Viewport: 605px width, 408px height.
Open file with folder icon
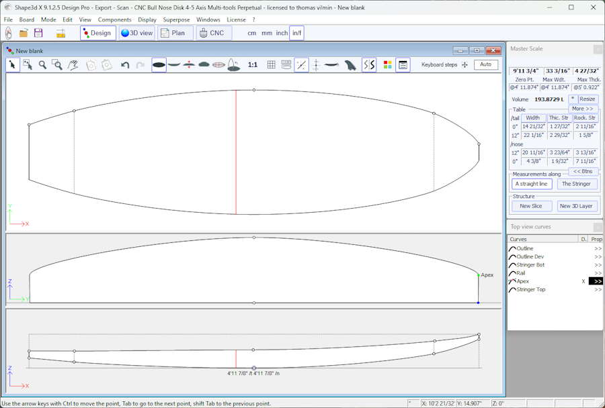[24, 33]
